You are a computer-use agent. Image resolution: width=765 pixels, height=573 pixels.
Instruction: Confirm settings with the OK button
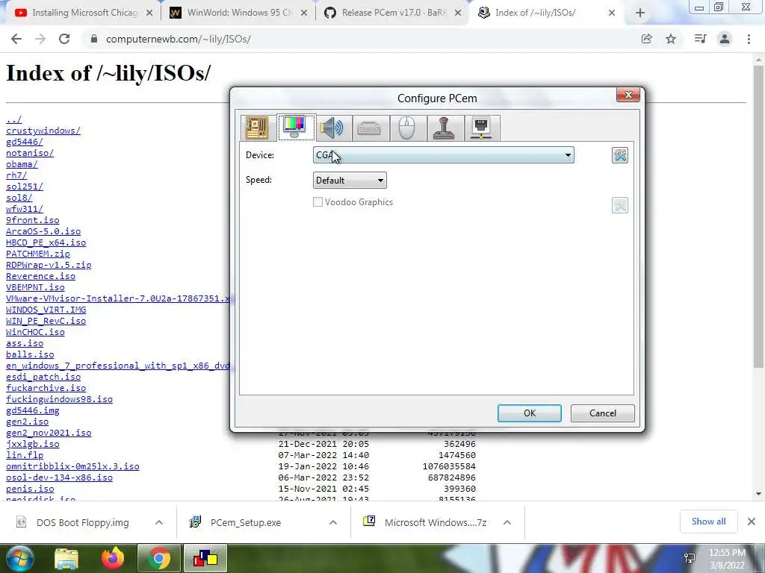coord(530,413)
